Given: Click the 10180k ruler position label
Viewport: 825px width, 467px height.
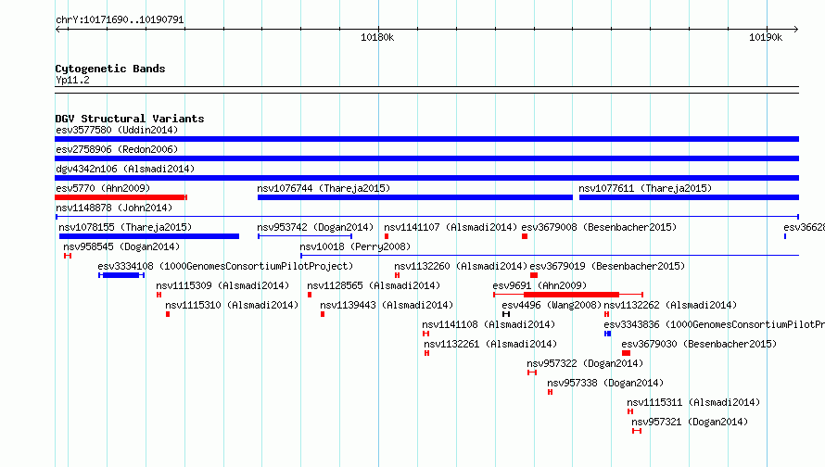Looking at the screenshot, I should click(x=377, y=37).
